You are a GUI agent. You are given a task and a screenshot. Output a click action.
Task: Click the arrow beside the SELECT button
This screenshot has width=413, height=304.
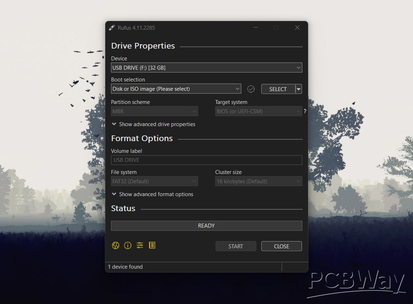tap(299, 89)
